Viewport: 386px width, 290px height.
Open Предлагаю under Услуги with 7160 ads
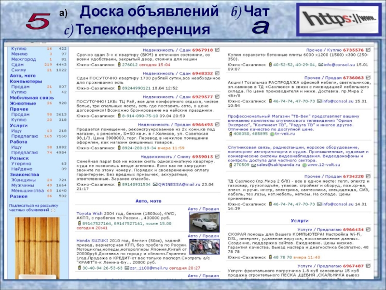pos(25,136)
